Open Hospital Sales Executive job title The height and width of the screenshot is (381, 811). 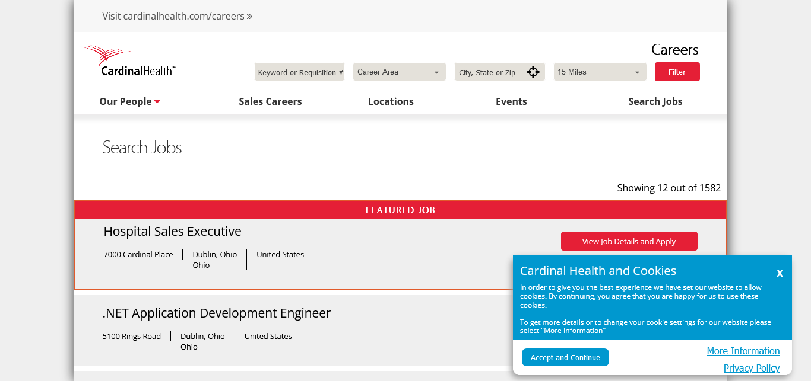172,232
